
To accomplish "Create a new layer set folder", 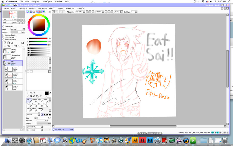I will [x=12, y=43].
